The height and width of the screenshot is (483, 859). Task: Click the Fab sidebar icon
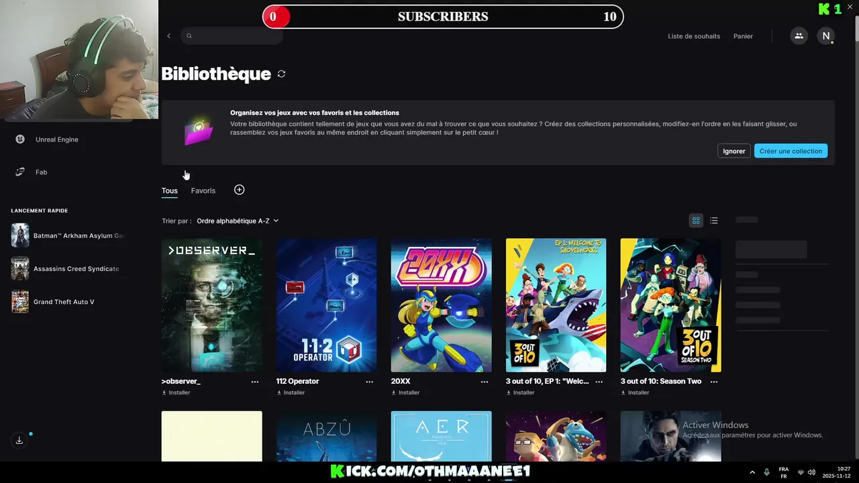pyautogui.click(x=20, y=172)
